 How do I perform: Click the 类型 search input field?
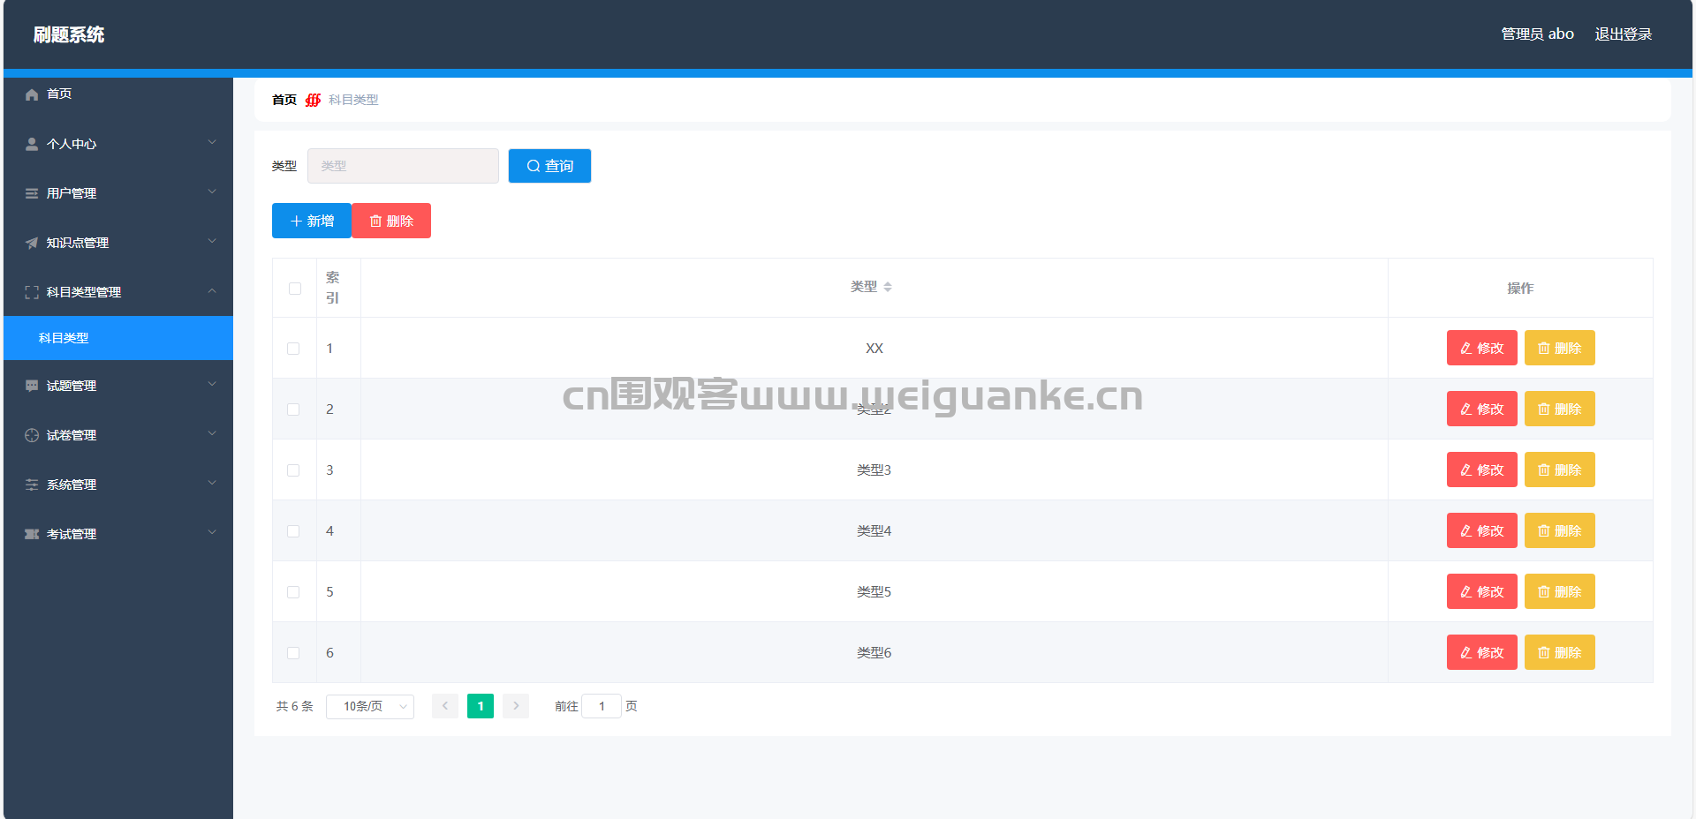click(x=403, y=166)
